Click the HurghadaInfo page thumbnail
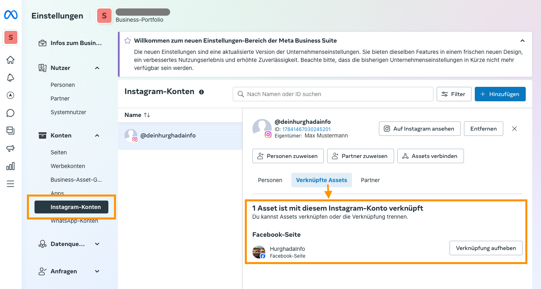The image size is (541, 289). tap(259, 252)
